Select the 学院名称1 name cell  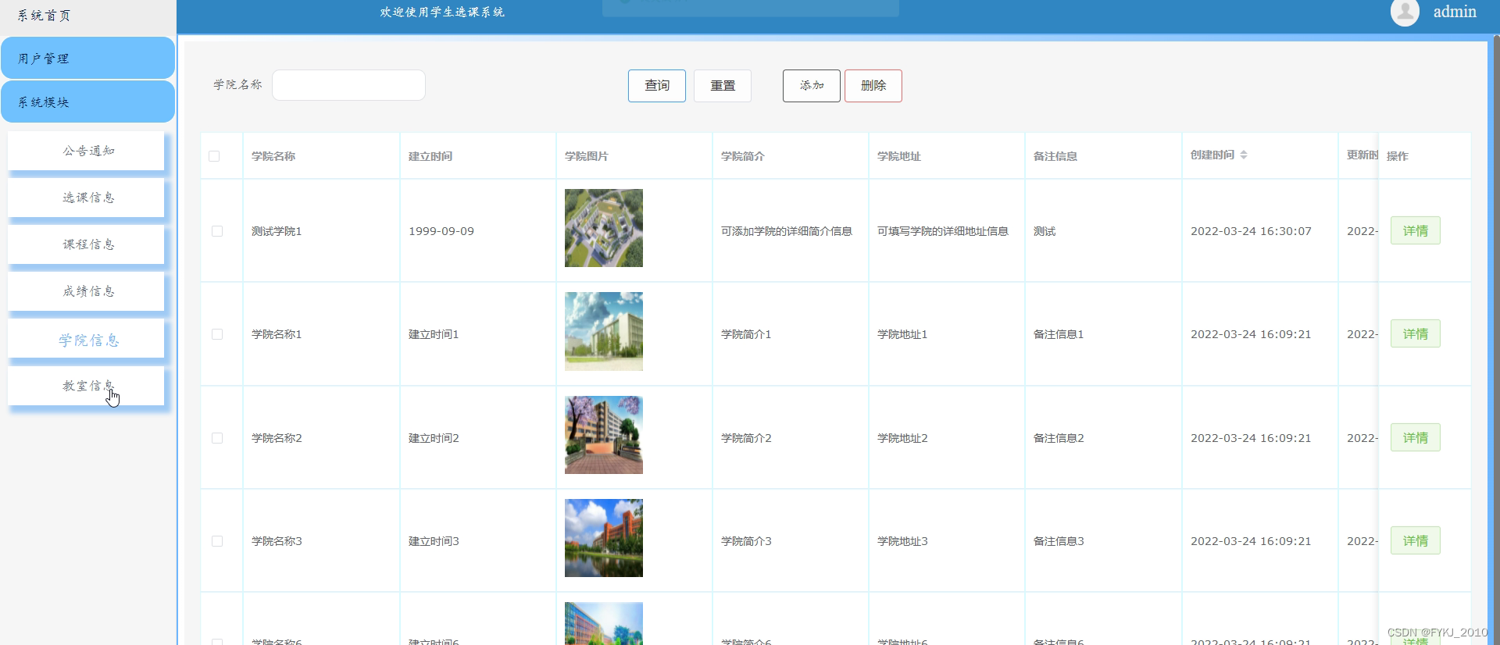(277, 334)
